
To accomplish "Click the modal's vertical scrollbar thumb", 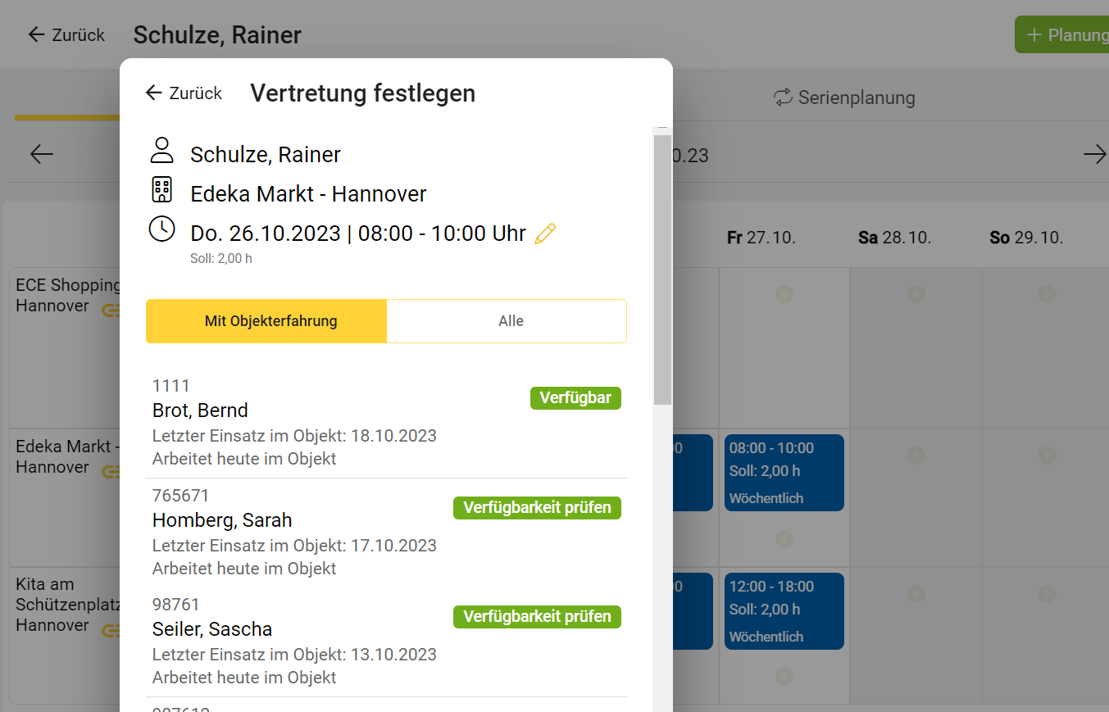I will click(662, 270).
